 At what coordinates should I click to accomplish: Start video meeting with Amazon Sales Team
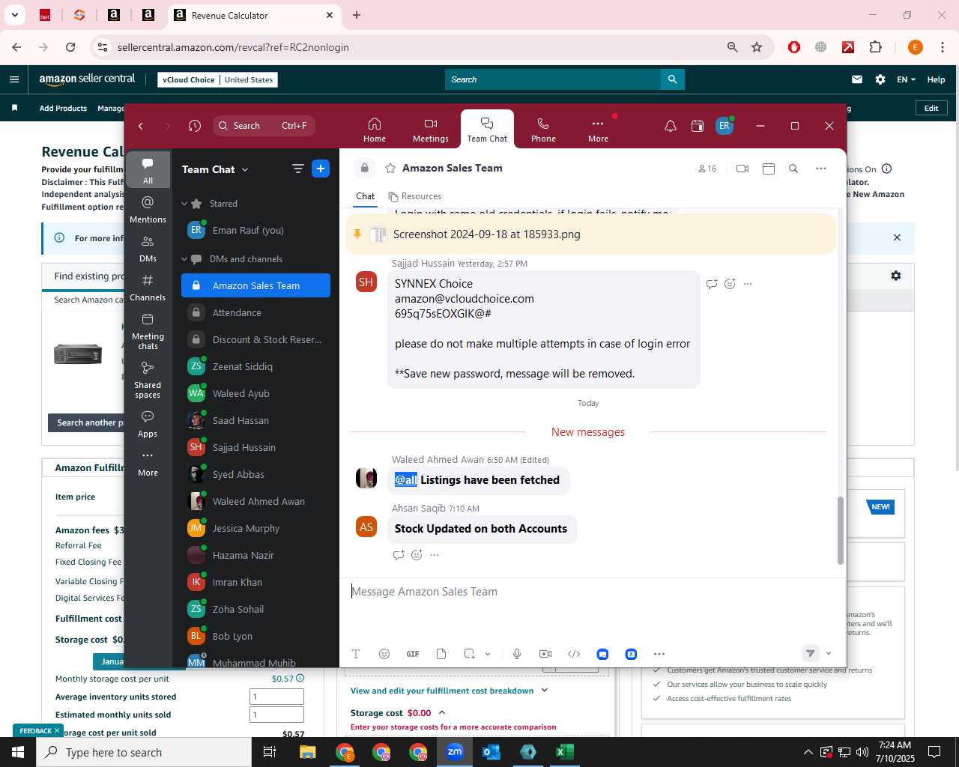coord(742,169)
